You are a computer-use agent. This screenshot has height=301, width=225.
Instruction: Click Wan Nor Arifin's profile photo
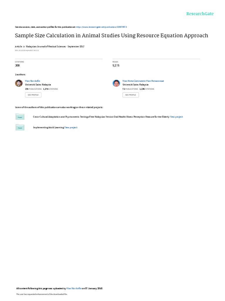[19, 83]
